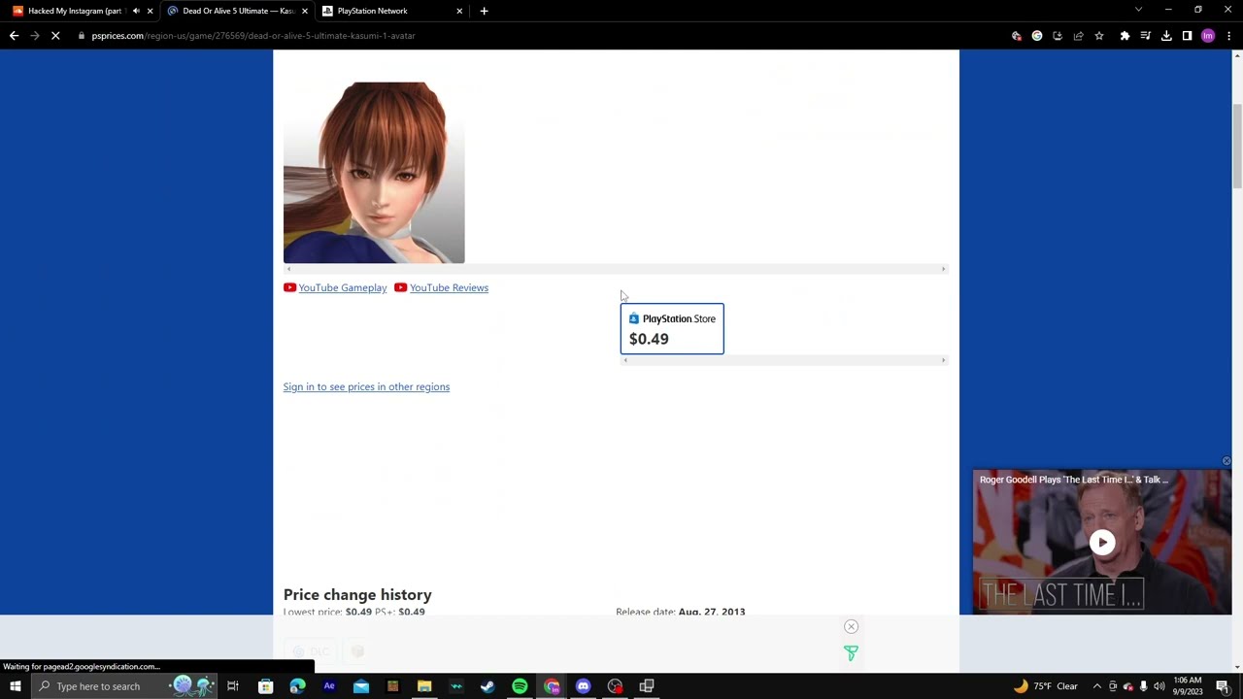Open the Chrome three-dot menu
Viewport: 1243px width, 699px height.
(x=1228, y=36)
